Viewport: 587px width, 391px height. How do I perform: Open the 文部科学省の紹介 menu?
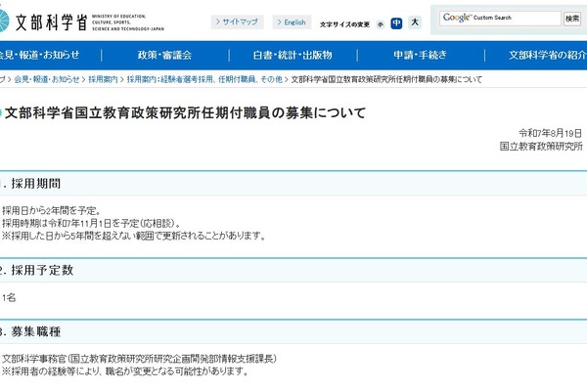(x=547, y=56)
